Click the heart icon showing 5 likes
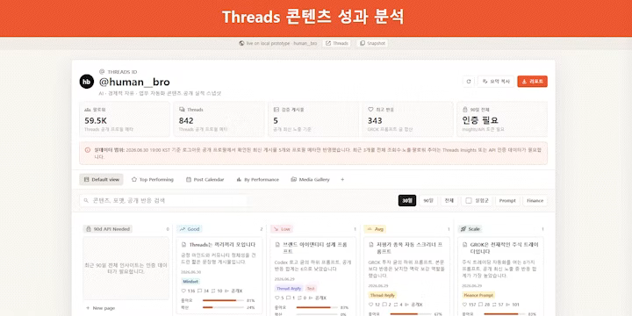The image size is (632, 316). point(277,298)
